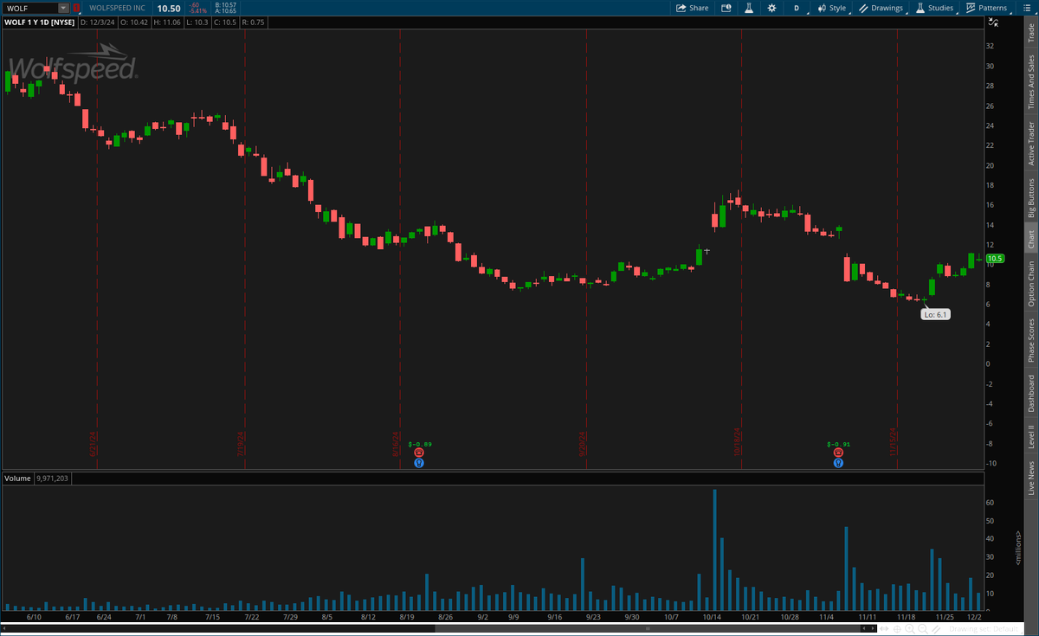Switch to the Trade sidebar tab
1039x636 pixels.
click(1030, 33)
